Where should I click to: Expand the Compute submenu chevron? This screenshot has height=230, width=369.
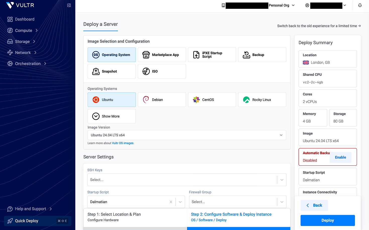pyautogui.click(x=37, y=30)
